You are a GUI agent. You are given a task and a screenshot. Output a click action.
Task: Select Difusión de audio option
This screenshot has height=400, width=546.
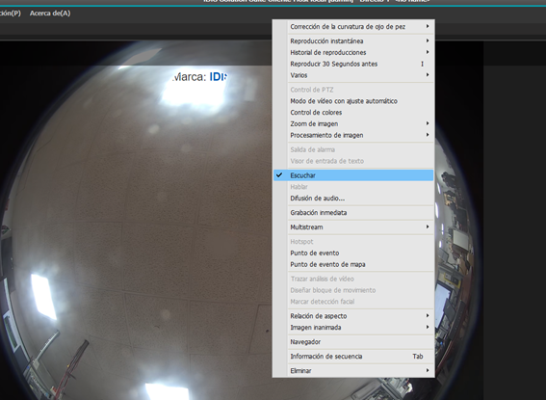point(353,198)
